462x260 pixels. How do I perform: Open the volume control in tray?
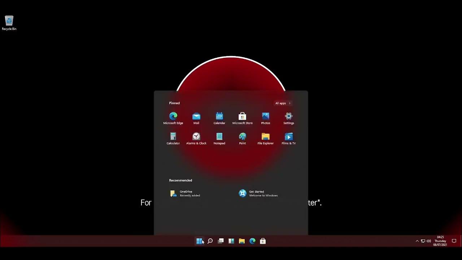tap(429, 241)
